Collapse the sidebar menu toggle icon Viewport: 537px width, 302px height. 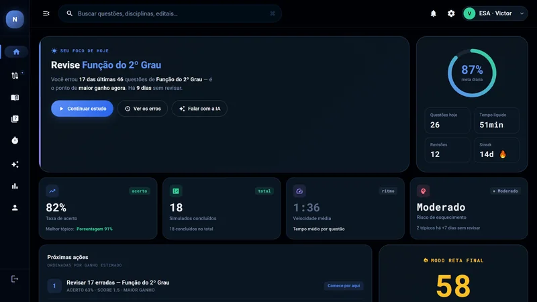(x=46, y=13)
